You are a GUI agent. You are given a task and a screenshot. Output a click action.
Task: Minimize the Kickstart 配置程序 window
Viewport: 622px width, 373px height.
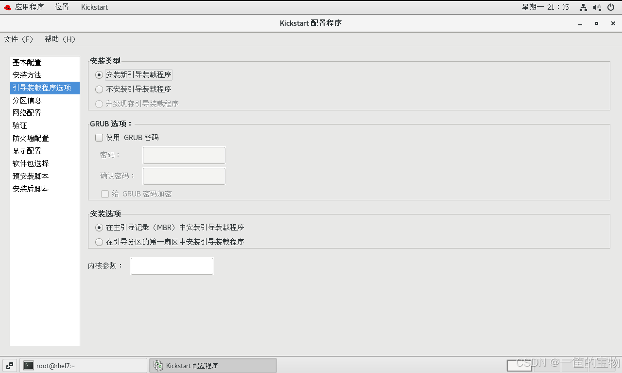(x=580, y=23)
